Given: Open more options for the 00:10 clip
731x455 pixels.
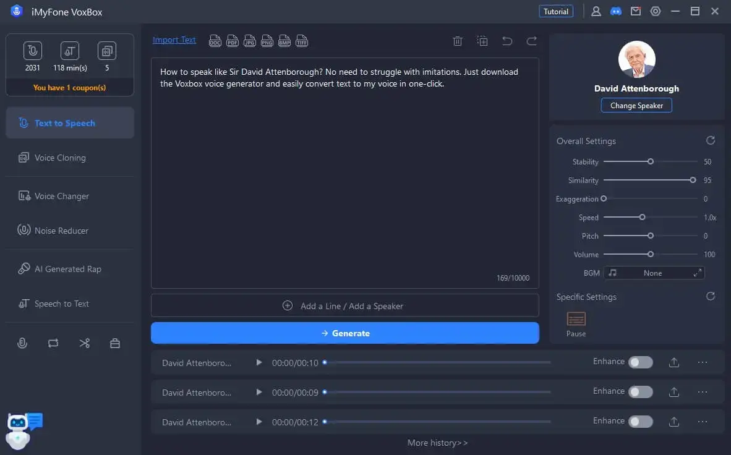Looking at the screenshot, I should 703,362.
